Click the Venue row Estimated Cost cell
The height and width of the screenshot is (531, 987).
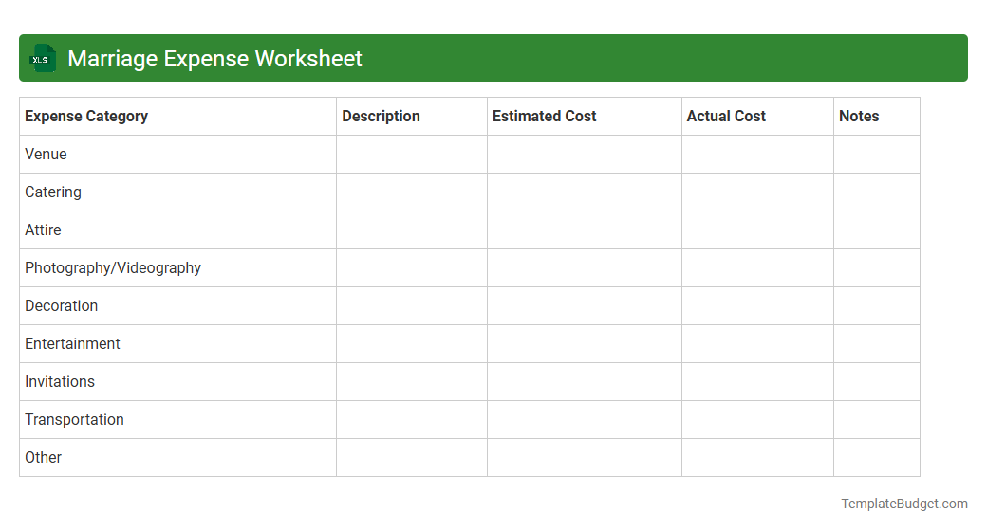[x=585, y=155]
